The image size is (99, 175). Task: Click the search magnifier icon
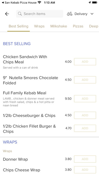pyautogui.click(x=20, y=14)
